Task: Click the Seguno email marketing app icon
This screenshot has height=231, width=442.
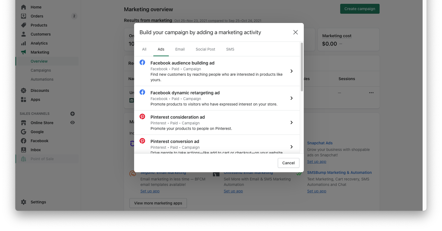Action: [133, 173]
